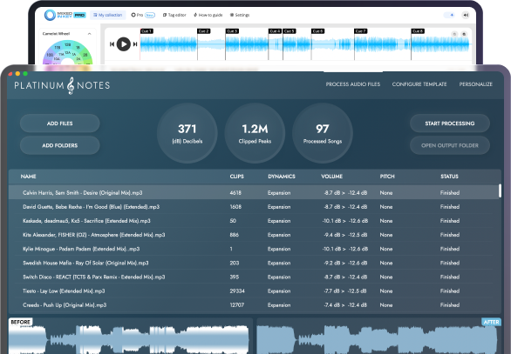
Task: Open Configure Template menu
Action: [419, 84]
